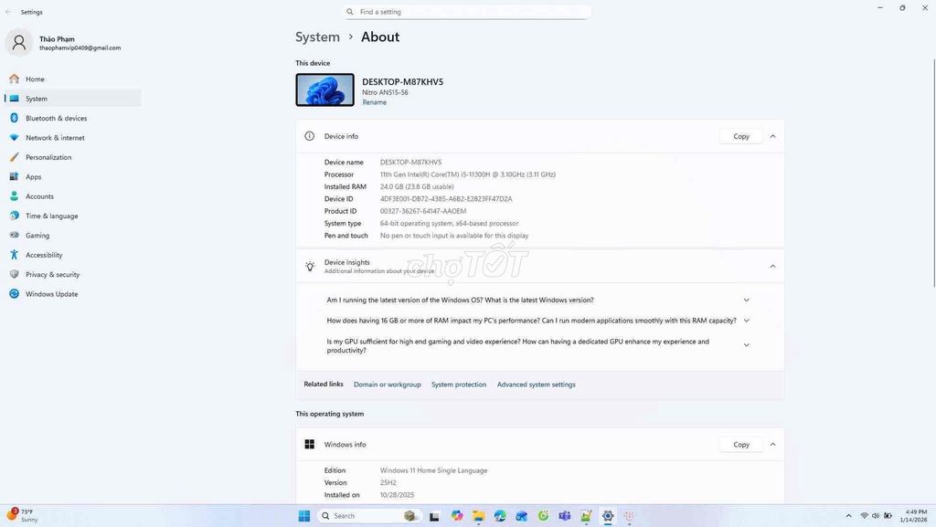Copy the Device info details
This screenshot has height=527, width=936.
click(x=740, y=136)
